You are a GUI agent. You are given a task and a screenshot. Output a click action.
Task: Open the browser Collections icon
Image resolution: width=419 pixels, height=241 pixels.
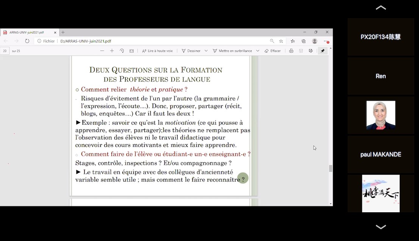[304, 41]
